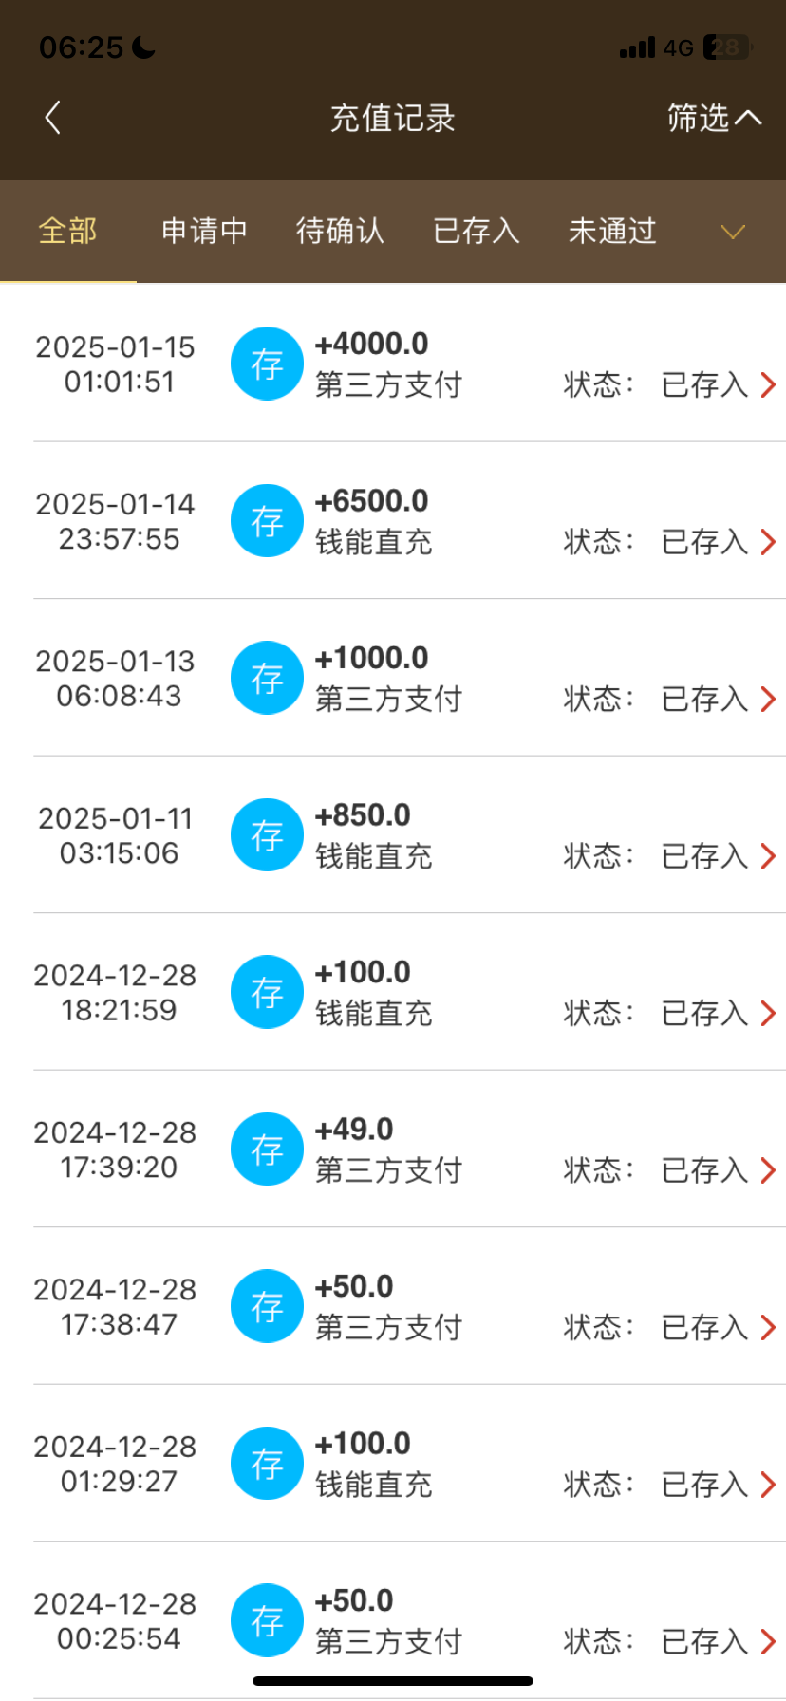
Task: Tap deposit icon for +49.0 record
Action: coord(267,1150)
